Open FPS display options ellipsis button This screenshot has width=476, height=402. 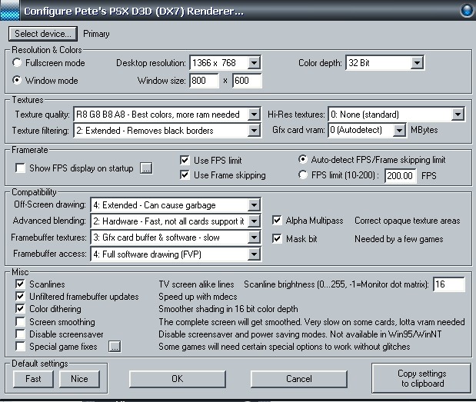point(146,168)
